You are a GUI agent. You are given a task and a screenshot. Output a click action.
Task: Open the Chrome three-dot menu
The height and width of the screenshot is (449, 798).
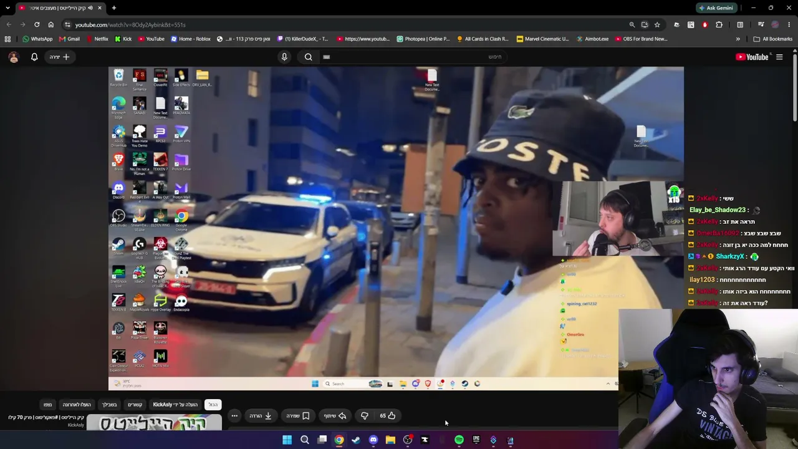click(789, 24)
